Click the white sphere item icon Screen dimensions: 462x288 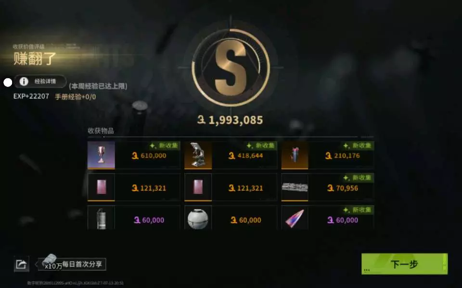(198, 218)
